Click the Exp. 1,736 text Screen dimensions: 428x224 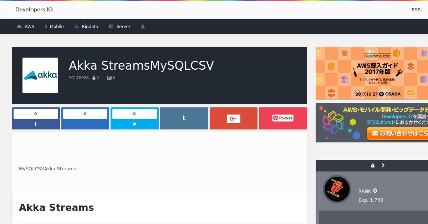coord(371,200)
